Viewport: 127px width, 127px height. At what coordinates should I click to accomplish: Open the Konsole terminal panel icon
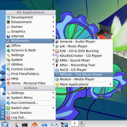click(x=24, y=124)
